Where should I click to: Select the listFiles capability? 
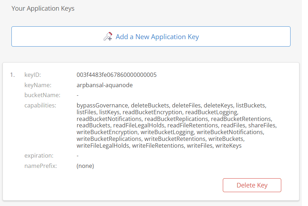(85, 112)
